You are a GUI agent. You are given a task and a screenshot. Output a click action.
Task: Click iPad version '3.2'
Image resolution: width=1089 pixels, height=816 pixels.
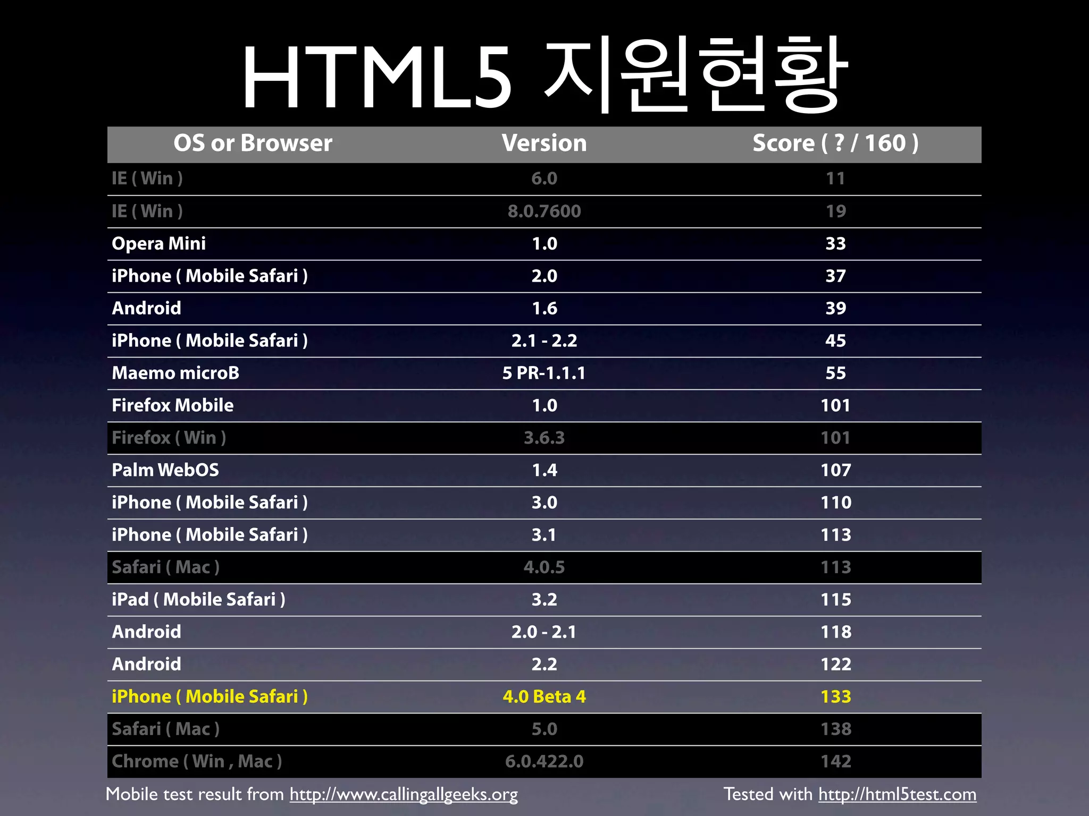coord(544,600)
